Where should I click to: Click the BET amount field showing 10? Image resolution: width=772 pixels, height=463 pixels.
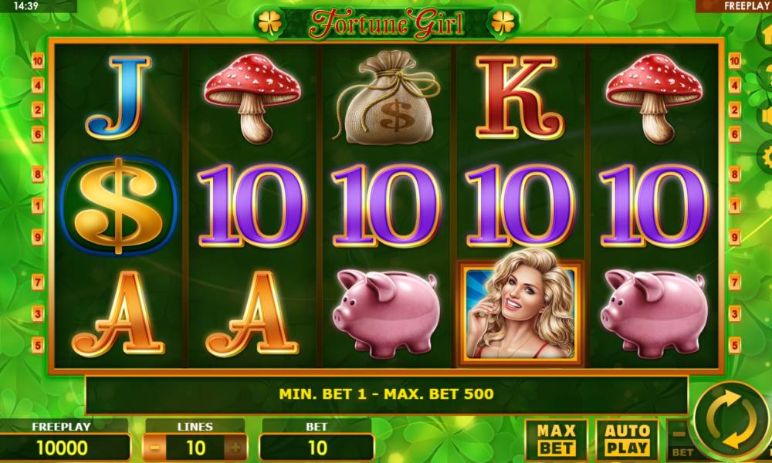point(317,448)
